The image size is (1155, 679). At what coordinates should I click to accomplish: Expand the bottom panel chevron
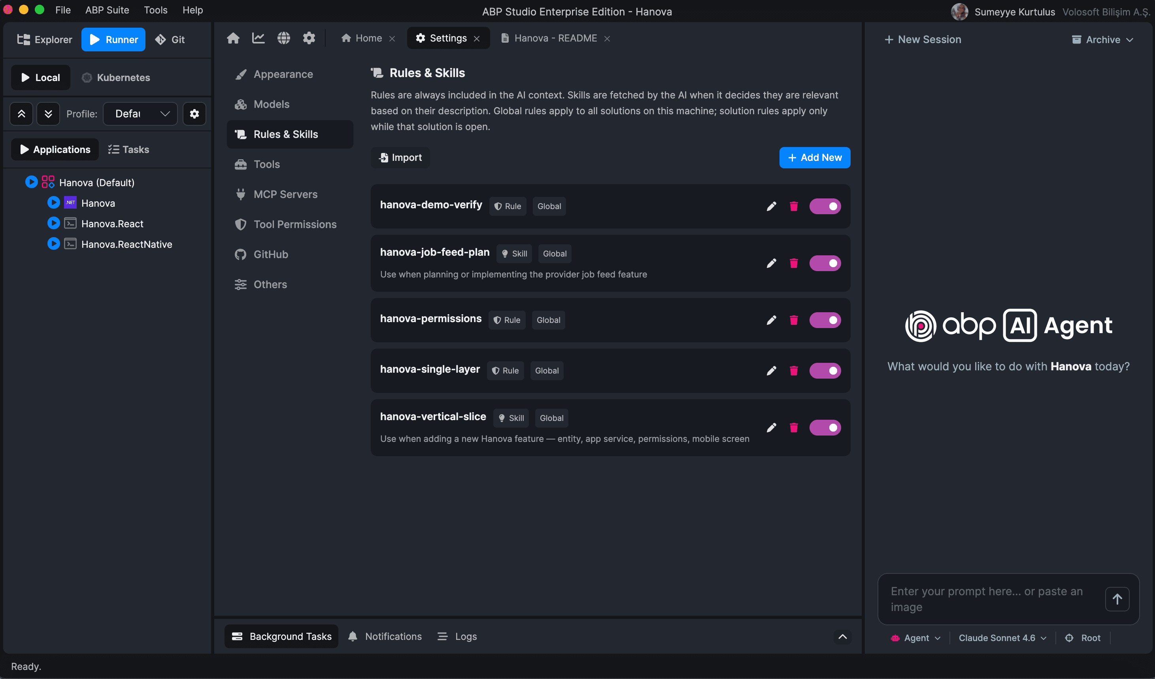tap(842, 637)
